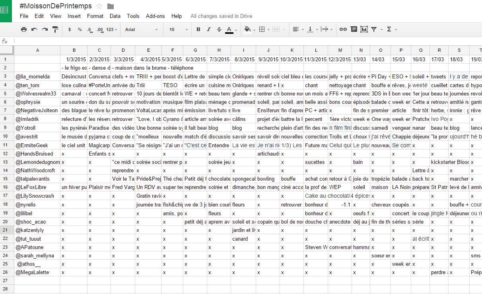482x294 pixels.
Task: Increase the decimal places
Action: (99, 29)
